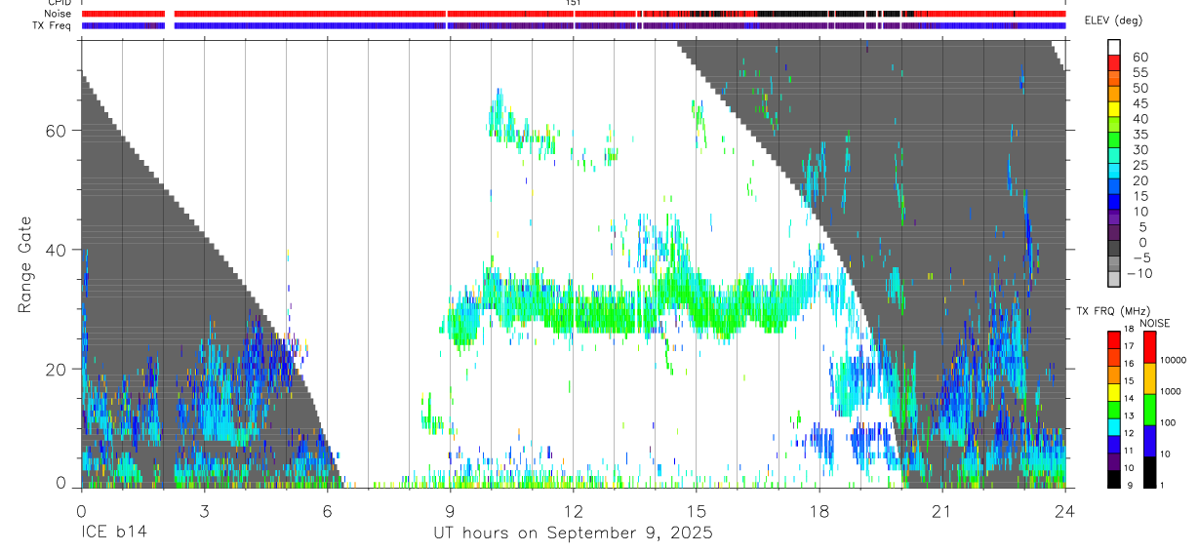Click the '55' ELEV colorbar value
Viewport: 1198px width, 553px height.
(1140, 72)
